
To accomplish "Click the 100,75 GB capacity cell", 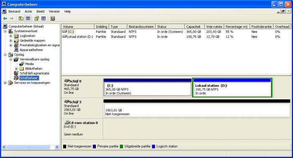I will click(x=193, y=37).
